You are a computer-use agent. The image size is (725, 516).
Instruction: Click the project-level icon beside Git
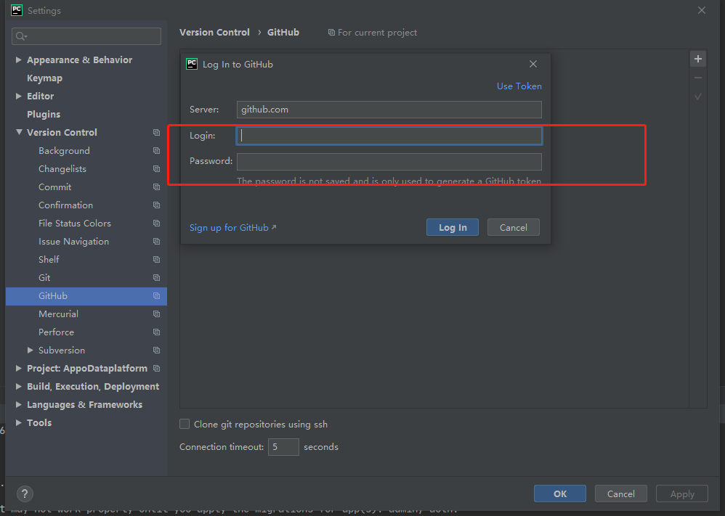click(x=157, y=278)
